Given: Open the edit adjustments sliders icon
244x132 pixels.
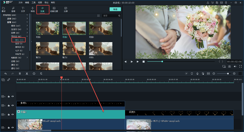Looking at the screenshot, I should pos(41,74).
